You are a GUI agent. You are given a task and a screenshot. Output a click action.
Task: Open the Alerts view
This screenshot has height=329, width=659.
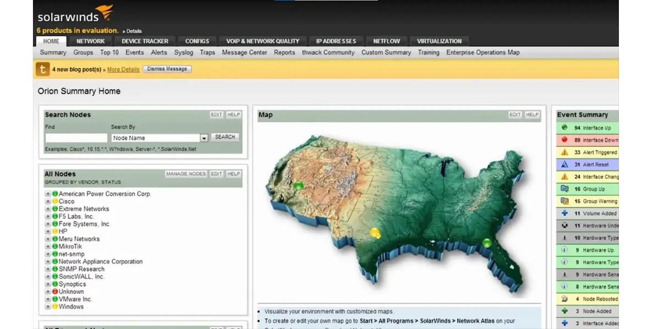(x=159, y=53)
